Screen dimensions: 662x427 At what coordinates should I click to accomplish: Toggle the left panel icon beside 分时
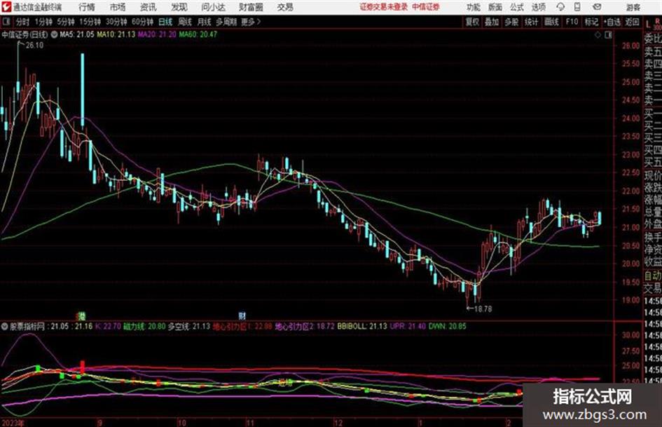pos(6,22)
